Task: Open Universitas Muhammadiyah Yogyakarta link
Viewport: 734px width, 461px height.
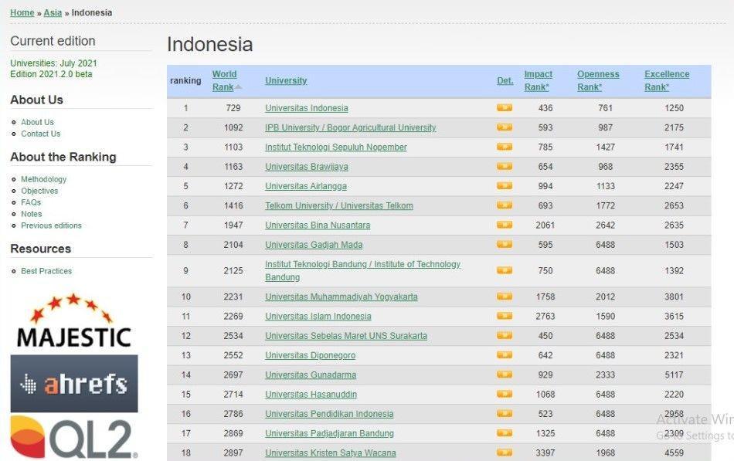Action: click(342, 297)
